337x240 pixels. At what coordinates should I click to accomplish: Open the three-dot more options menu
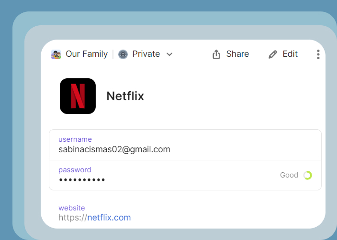click(x=318, y=54)
